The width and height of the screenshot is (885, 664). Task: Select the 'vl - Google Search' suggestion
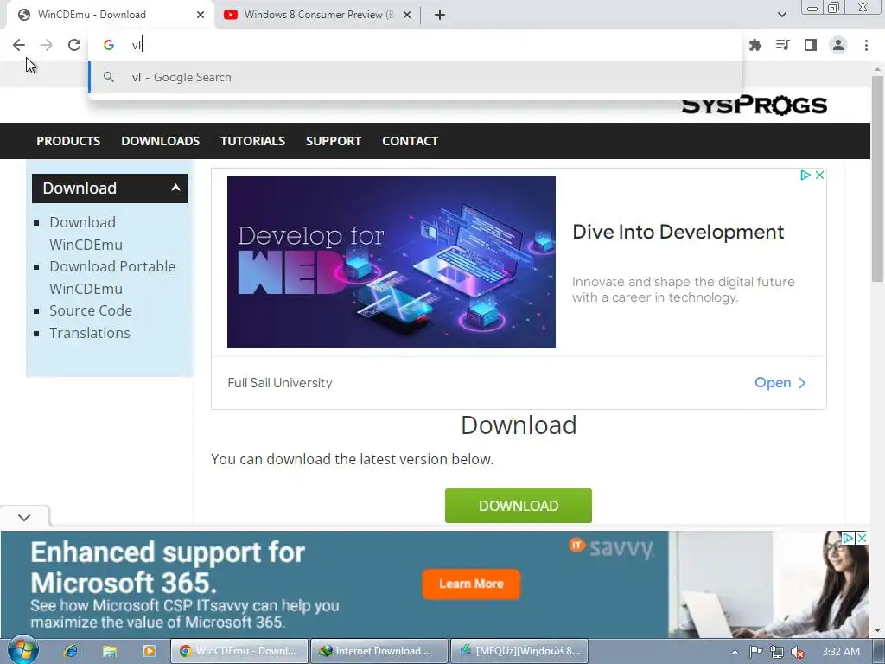coord(415,77)
